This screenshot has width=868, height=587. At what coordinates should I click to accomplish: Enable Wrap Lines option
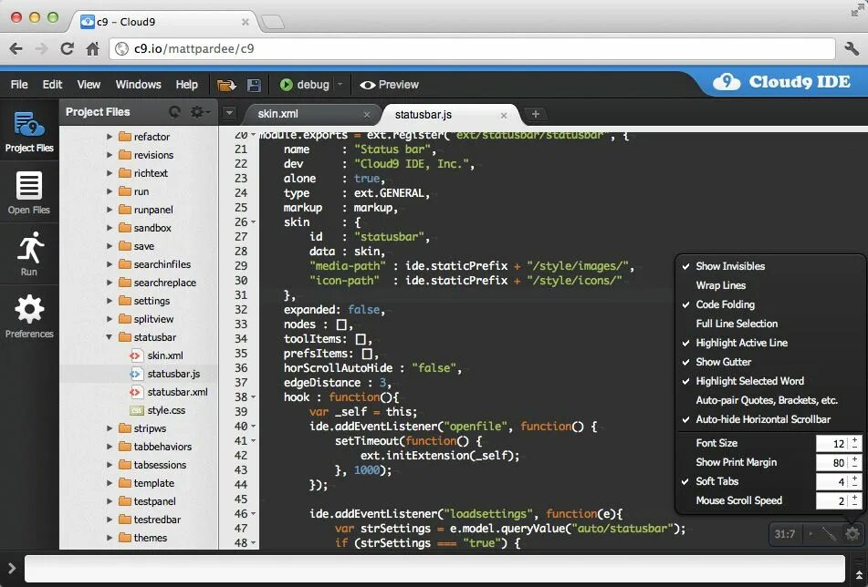click(x=721, y=285)
